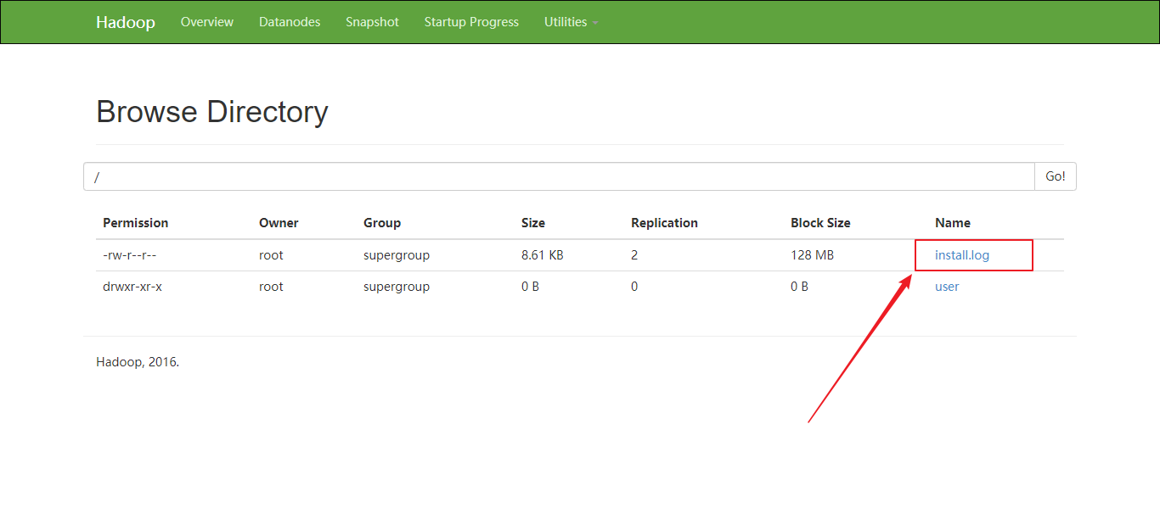This screenshot has height=530, width=1160.
Task: Open the Snapshot page
Action: click(372, 22)
